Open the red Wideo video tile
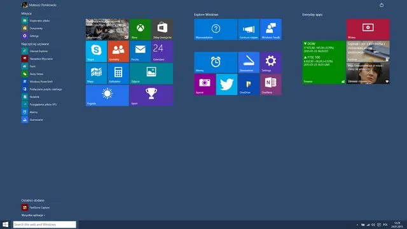The image size is (407, 229). click(368, 29)
